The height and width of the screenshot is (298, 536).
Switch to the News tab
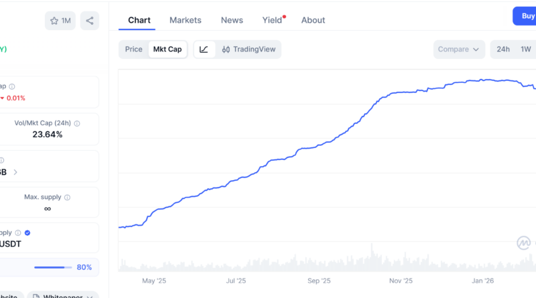[x=232, y=20]
